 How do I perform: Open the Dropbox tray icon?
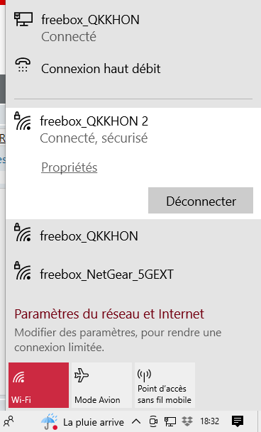tap(187, 421)
